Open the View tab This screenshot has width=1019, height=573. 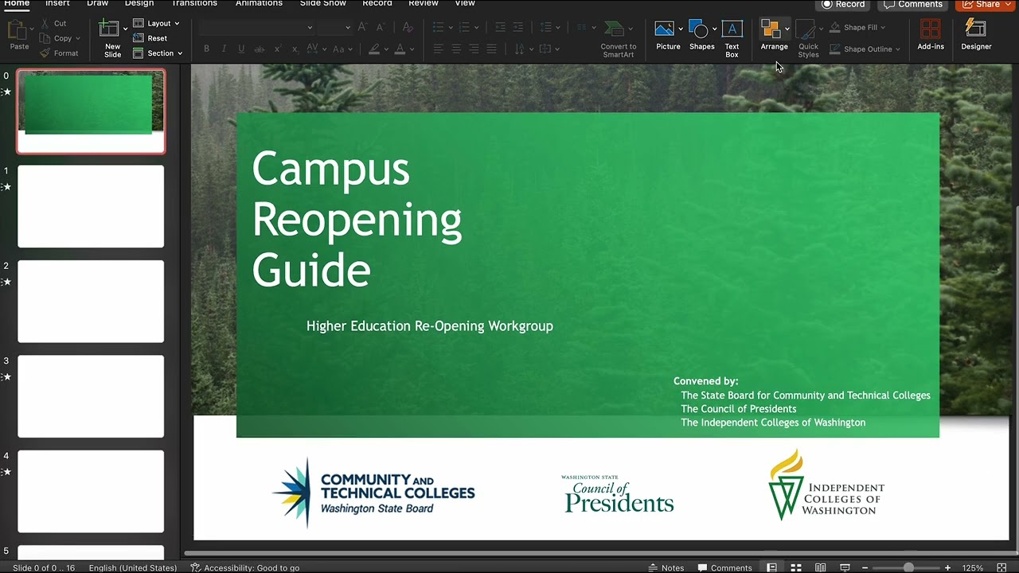tap(465, 4)
